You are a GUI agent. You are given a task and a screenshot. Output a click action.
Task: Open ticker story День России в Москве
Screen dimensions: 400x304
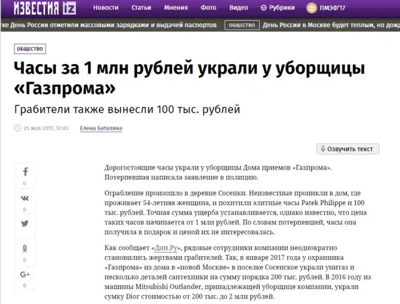329,26
